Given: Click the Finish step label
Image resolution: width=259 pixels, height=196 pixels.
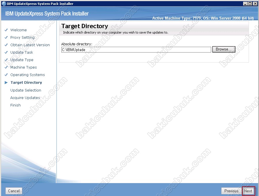Looking at the screenshot, I should [x=16, y=105].
